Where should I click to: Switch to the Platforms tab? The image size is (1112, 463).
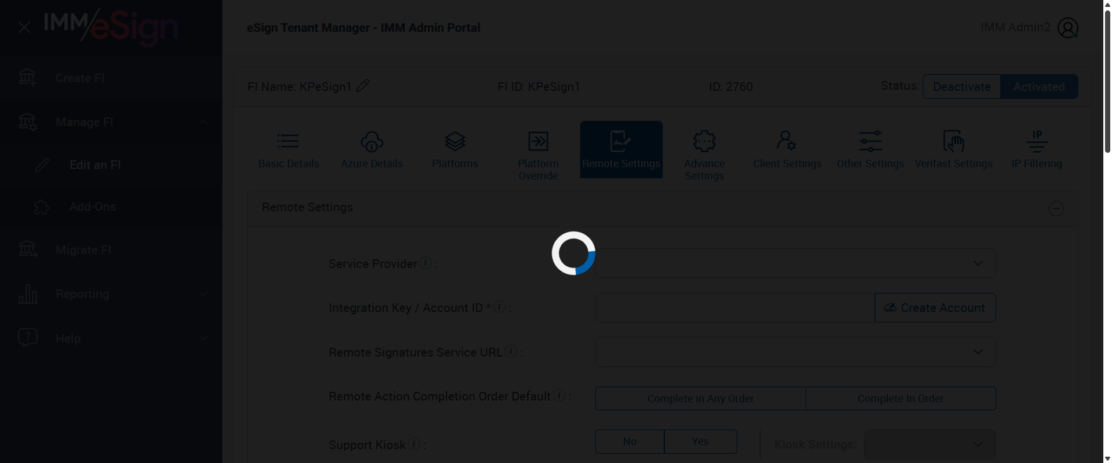[455, 149]
